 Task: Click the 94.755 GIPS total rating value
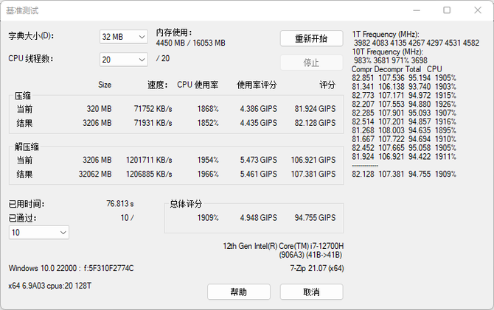(315, 218)
